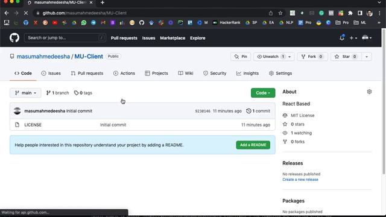Viewport: 386px width, 217px height.
Task: Switch to the Wiki tab
Action: (186, 74)
